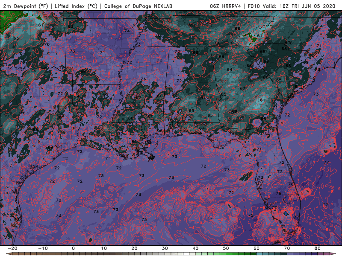Click the "06Z HRRRV4" model run label
This screenshot has height=256, width=342.
(226, 6)
